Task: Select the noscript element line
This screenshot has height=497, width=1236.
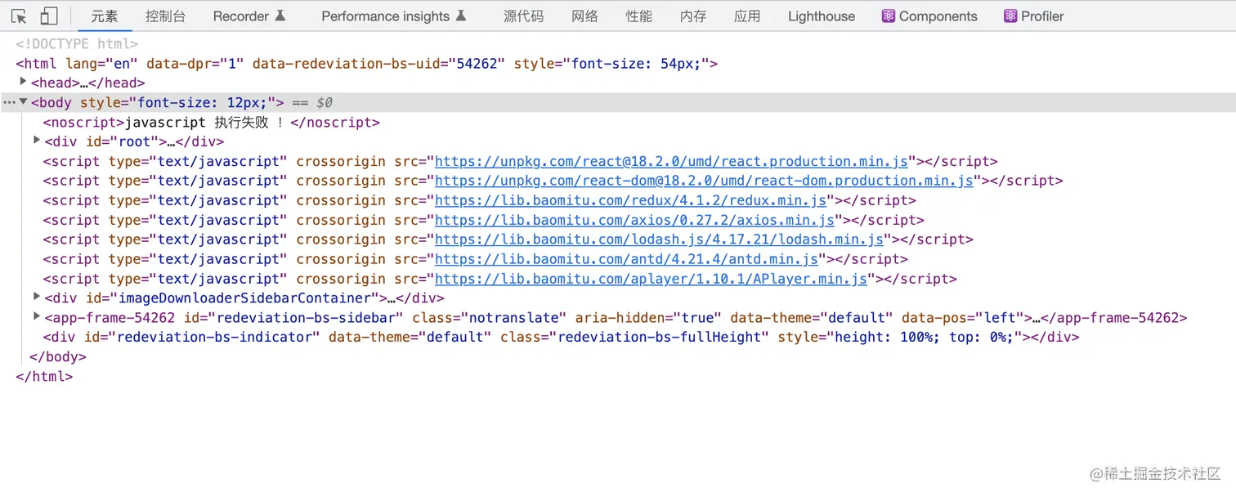Action: click(x=212, y=123)
